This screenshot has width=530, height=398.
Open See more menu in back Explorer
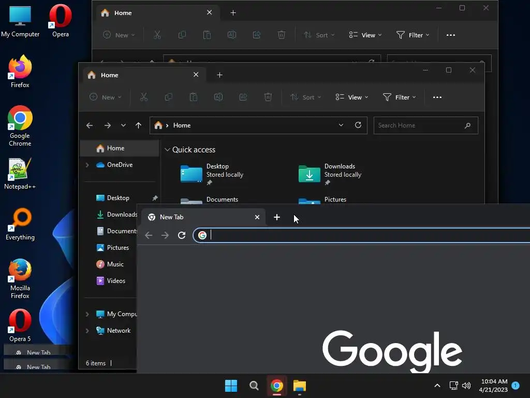point(451,35)
